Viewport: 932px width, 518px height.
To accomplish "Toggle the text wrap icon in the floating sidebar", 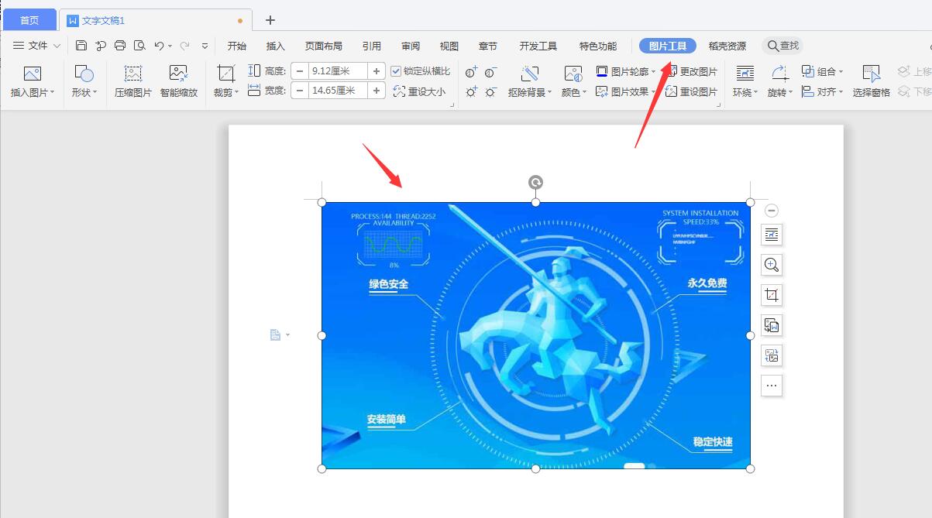I will (771, 235).
